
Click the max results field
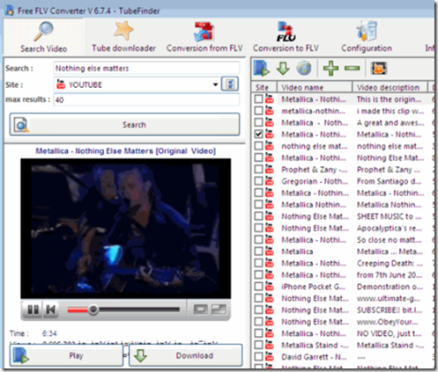point(146,100)
